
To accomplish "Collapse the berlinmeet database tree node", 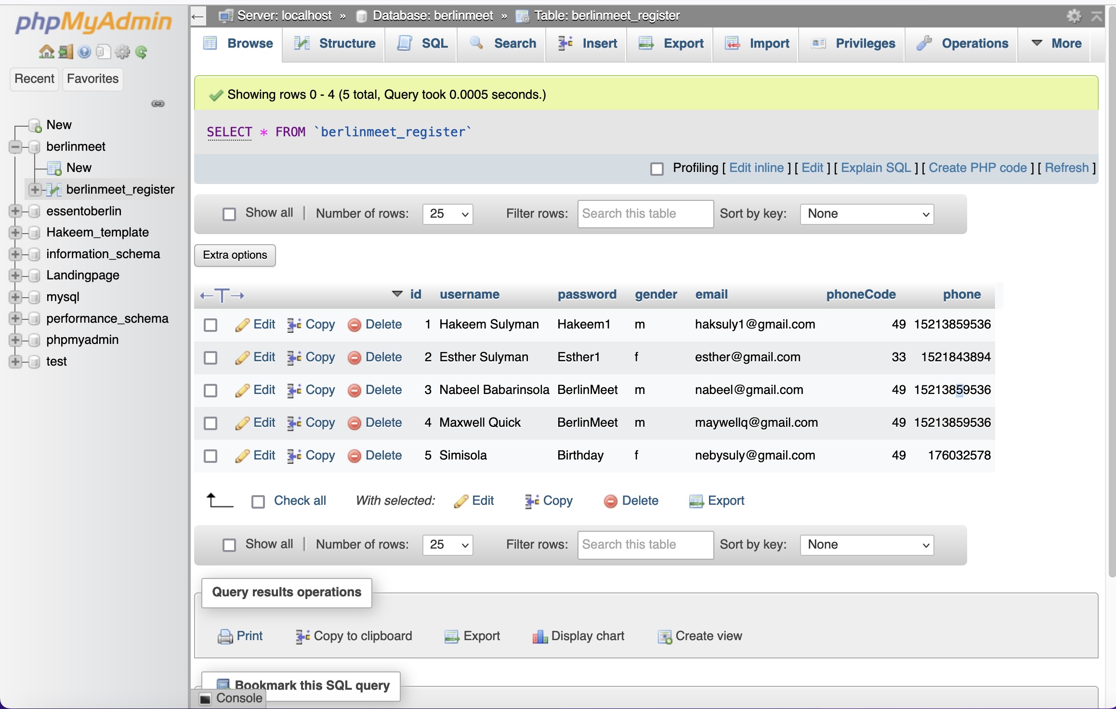I will pyautogui.click(x=15, y=147).
